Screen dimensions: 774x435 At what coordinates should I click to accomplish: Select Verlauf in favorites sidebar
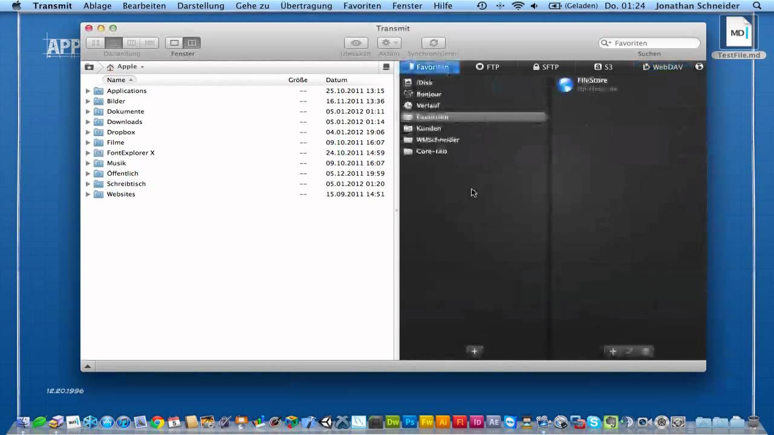pyautogui.click(x=473, y=105)
